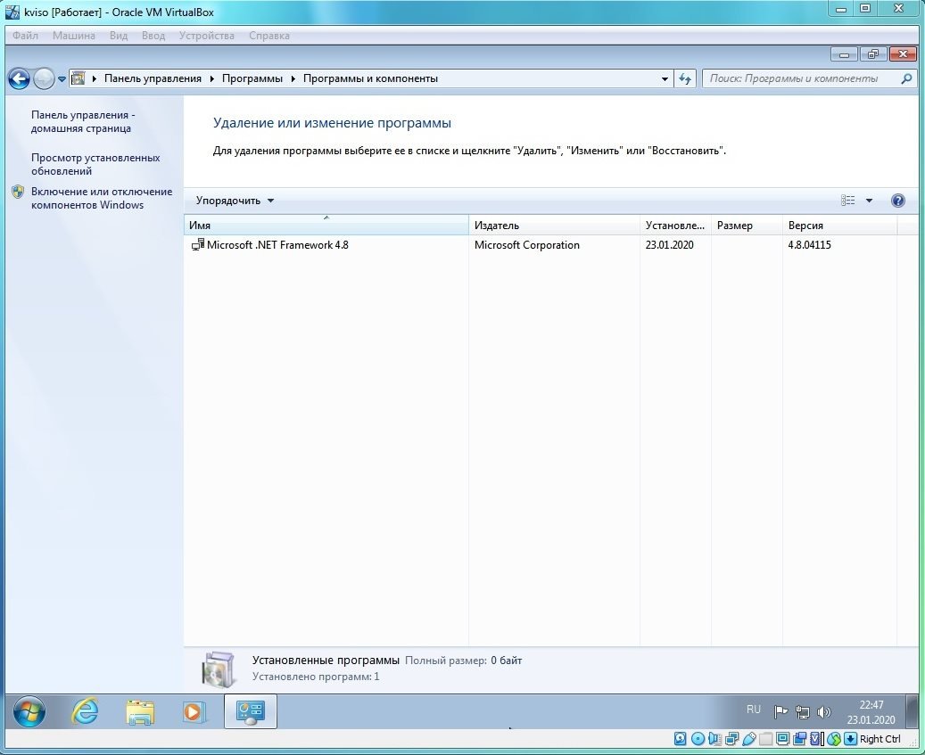The height and width of the screenshot is (755, 925).
Task: Click the shield icon beside Windows components link
Action: pyautogui.click(x=19, y=192)
